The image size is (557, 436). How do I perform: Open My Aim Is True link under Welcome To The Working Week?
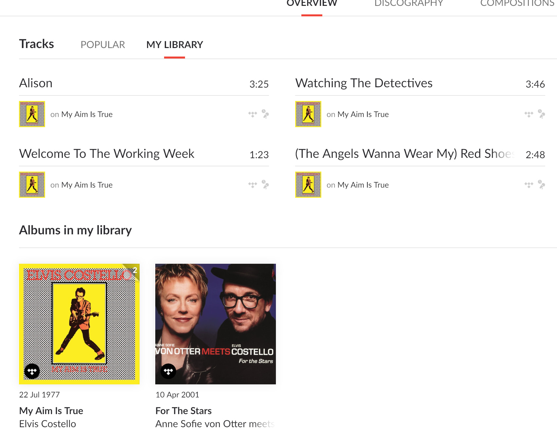coord(87,185)
